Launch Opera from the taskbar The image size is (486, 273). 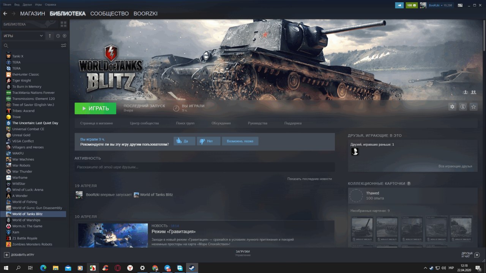pos(118,268)
